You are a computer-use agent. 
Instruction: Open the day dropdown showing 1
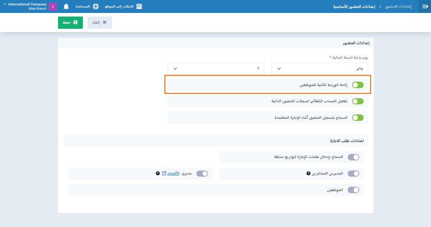coord(215,68)
